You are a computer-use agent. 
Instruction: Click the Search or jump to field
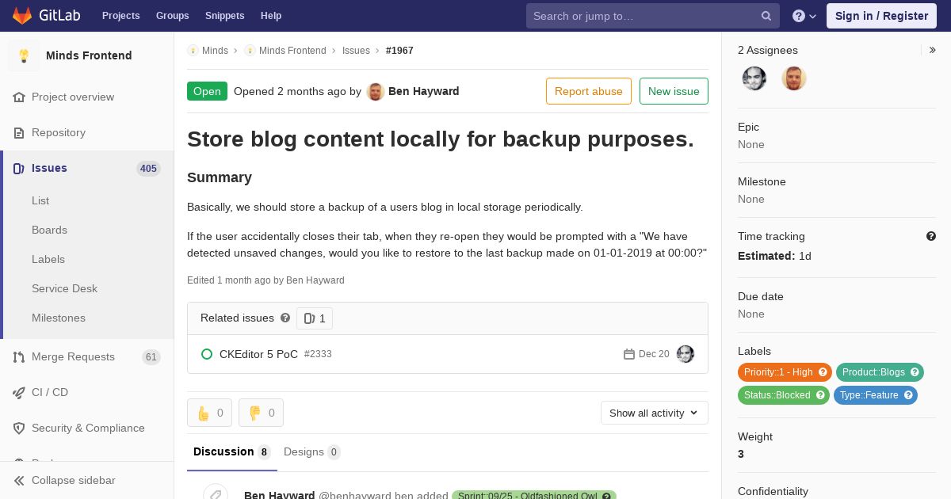point(642,16)
